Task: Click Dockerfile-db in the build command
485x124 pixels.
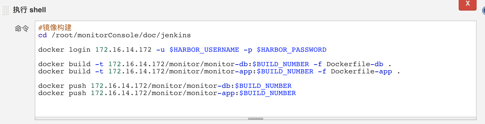Action: pos(355,64)
